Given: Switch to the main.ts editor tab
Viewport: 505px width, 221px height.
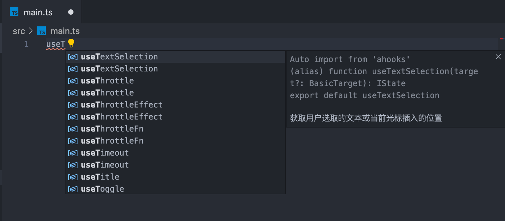Looking at the screenshot, I should [x=38, y=12].
